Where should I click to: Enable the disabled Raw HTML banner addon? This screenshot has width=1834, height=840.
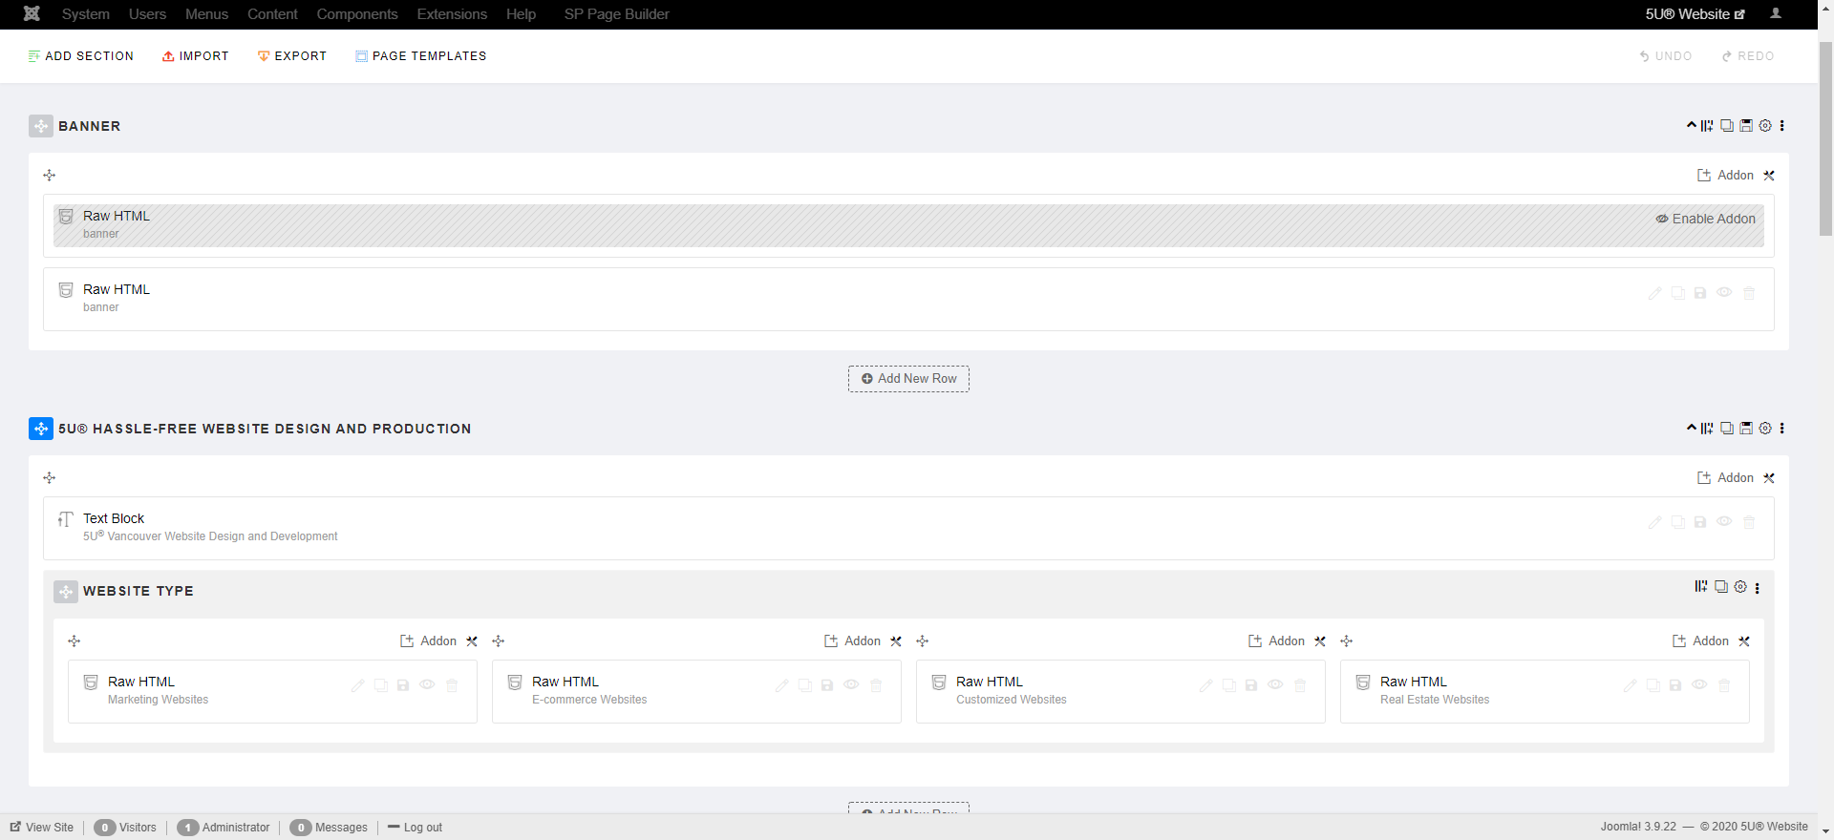pyautogui.click(x=1705, y=219)
